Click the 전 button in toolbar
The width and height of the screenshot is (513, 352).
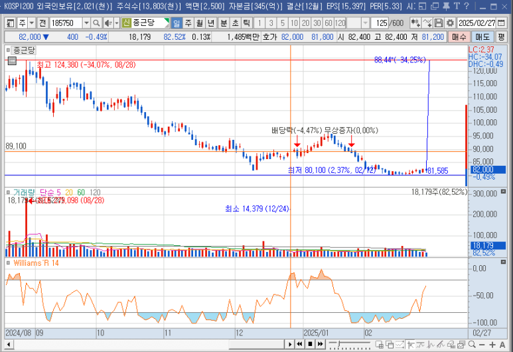coord(42,23)
